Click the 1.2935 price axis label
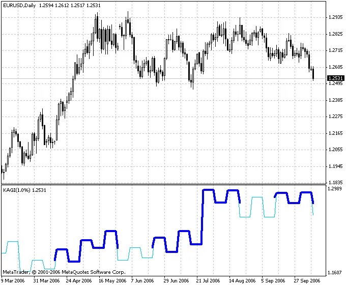The height and width of the screenshot is (285, 346). pos(335,18)
